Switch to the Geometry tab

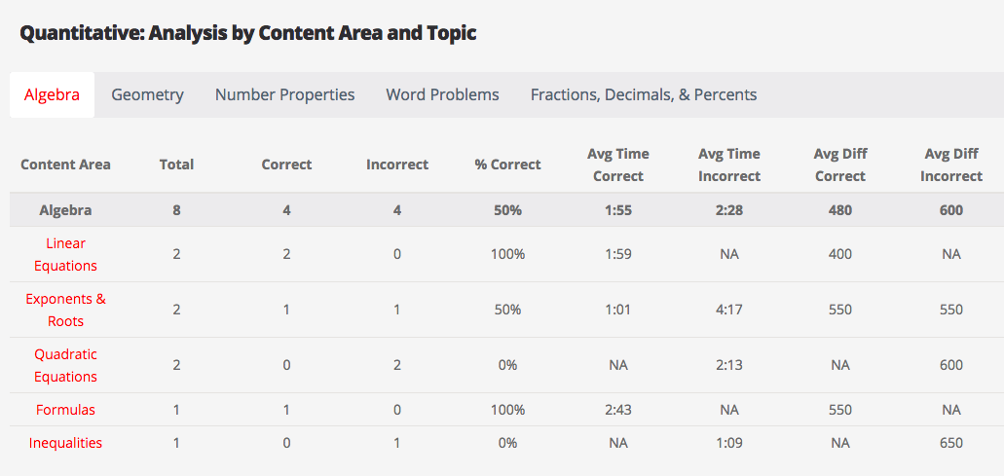coord(147,95)
